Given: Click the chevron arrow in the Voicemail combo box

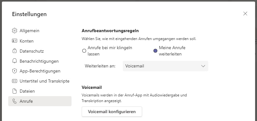Looking at the screenshot, I should [x=203, y=66].
